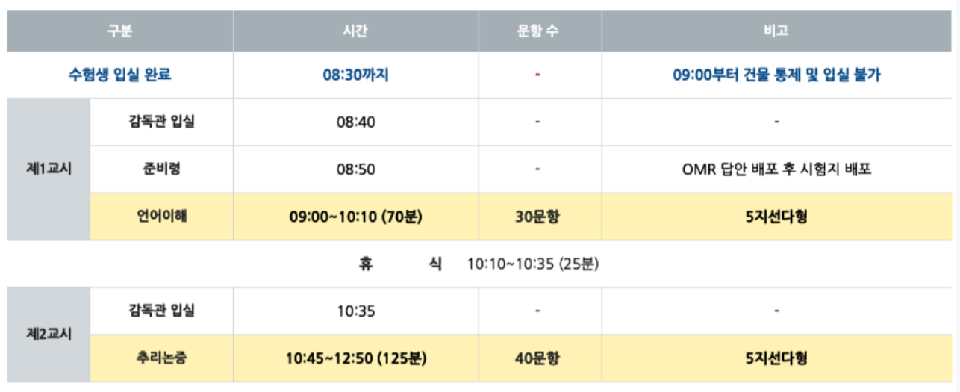This screenshot has height=392, width=960.
Task: Select the 언어이해 subject cell
Action: click(x=161, y=217)
